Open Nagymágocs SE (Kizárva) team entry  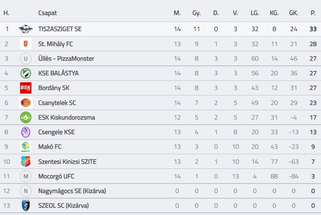(x=72, y=191)
